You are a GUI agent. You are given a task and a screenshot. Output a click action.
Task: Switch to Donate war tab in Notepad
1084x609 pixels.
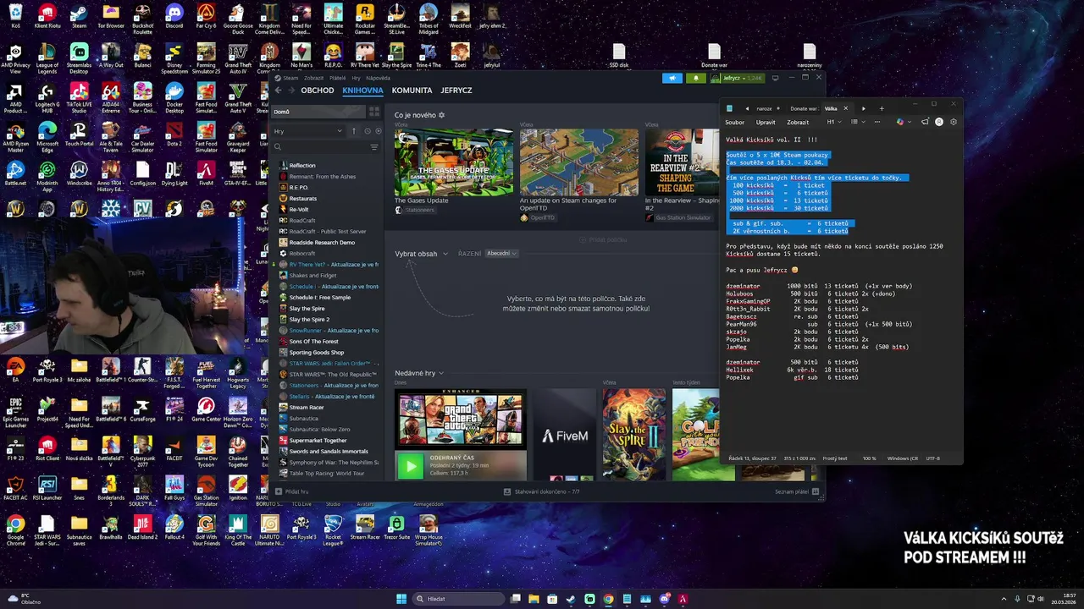[x=804, y=108]
